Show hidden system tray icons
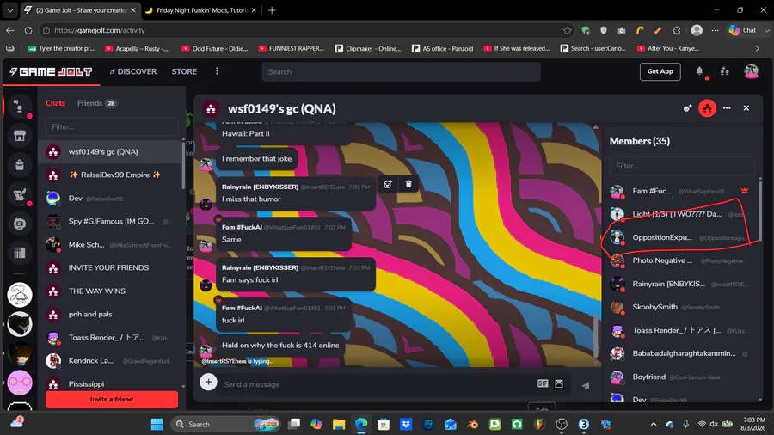Image resolution: width=774 pixels, height=435 pixels. (x=654, y=424)
